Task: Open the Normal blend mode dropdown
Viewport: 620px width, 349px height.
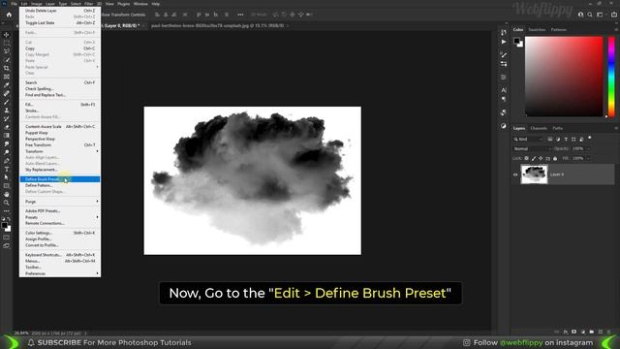Action: click(532, 148)
